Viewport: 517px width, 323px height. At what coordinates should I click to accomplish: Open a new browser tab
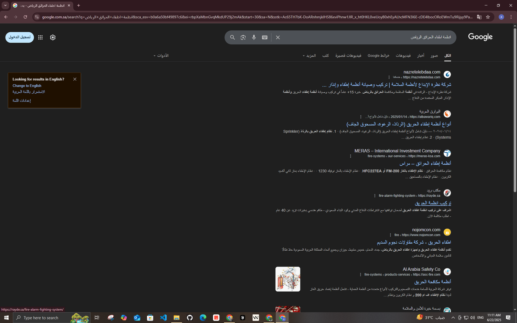[x=79, y=5]
